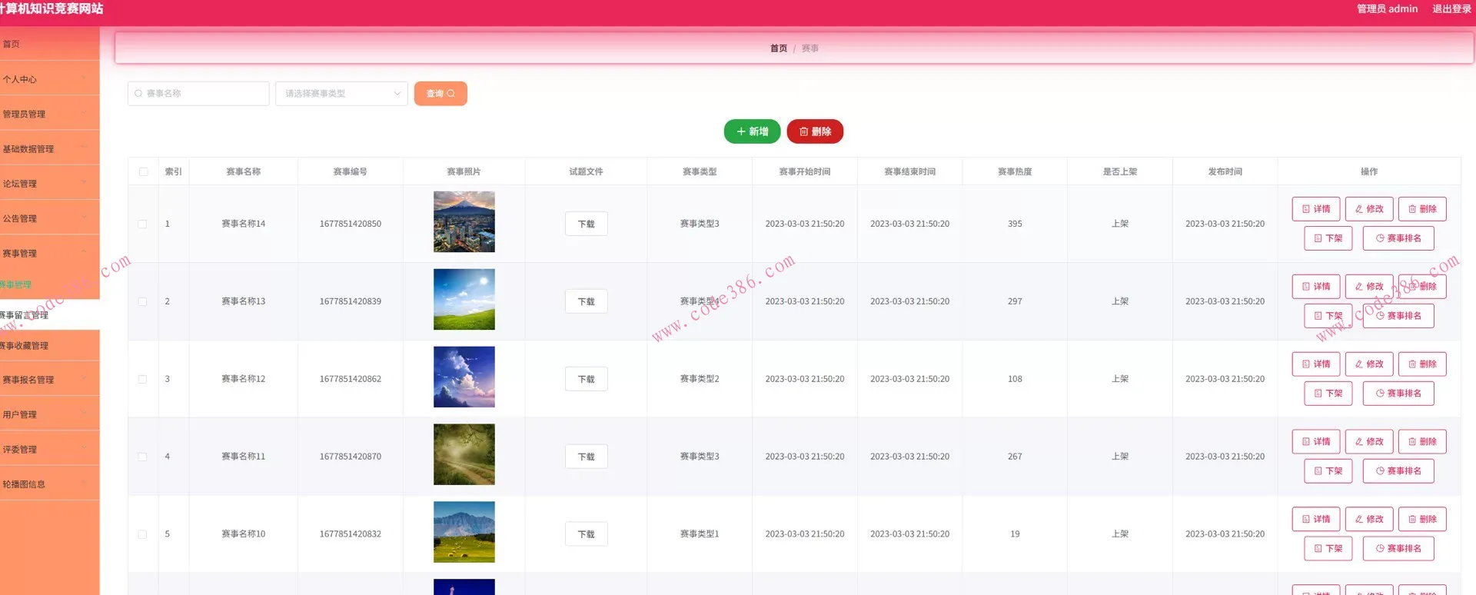Viewport: 1476px width, 595px height.
Task: Click 下架 for 赛事名称10
Action: pos(1328,549)
